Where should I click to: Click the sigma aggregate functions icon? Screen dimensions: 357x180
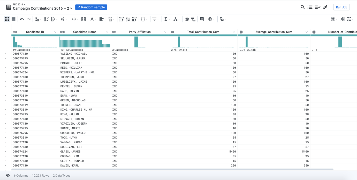coord(166,19)
